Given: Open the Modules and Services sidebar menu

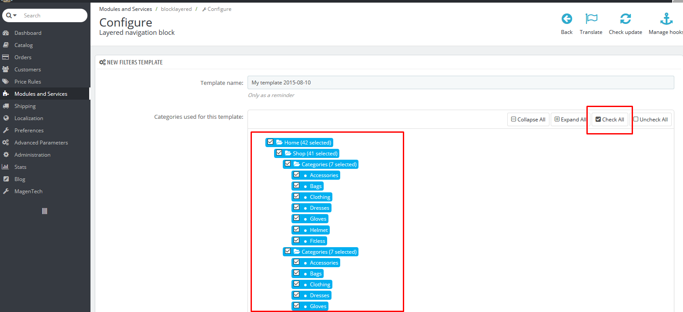Looking at the screenshot, I should (x=45, y=94).
